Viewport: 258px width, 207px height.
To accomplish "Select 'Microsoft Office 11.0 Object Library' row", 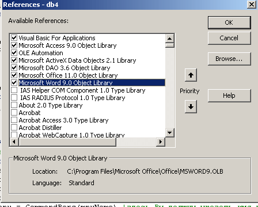I will tap(68, 75).
